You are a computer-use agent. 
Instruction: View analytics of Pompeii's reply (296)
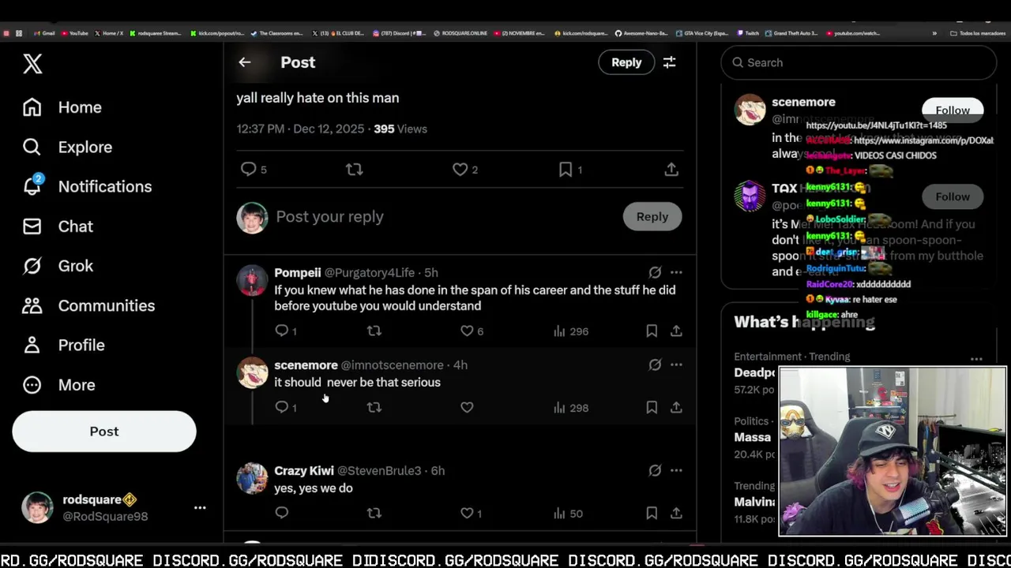pos(570,331)
